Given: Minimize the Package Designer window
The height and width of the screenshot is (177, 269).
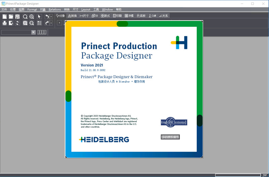Looking at the screenshot, I should click(242, 4).
